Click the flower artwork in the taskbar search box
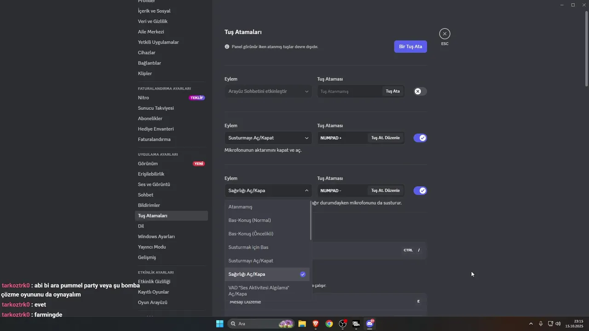The height and width of the screenshot is (331, 589). [x=286, y=324]
